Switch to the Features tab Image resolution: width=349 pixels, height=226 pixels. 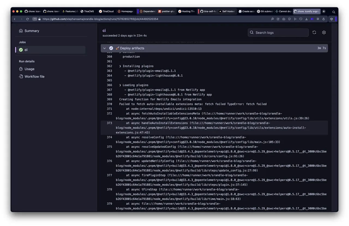pos(70,11)
